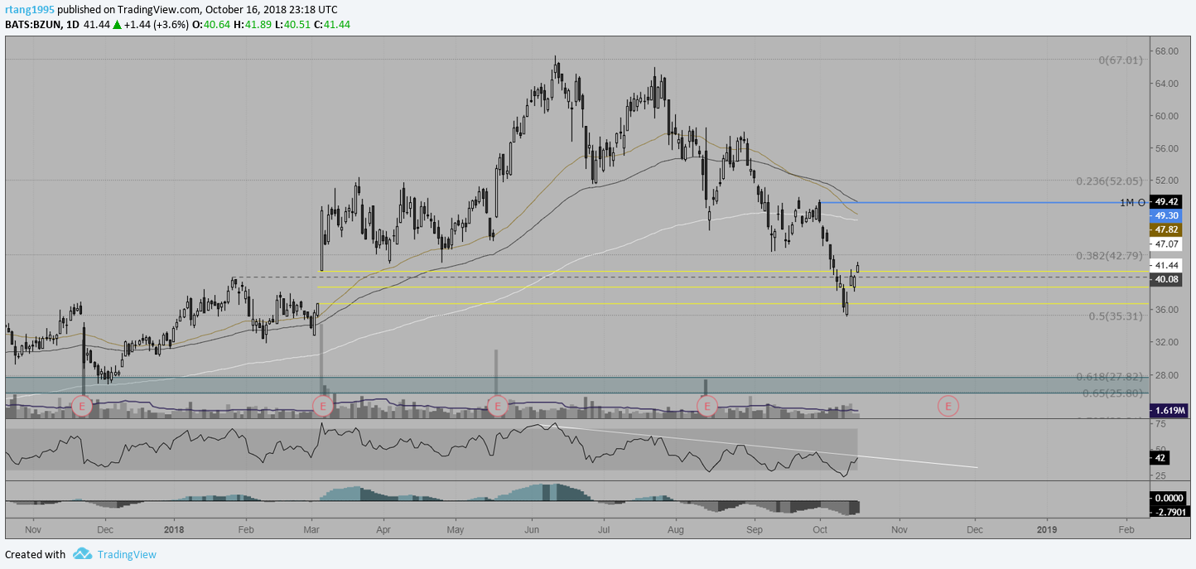
Task: Click the 2018 label on the date axis
Action: pyautogui.click(x=174, y=528)
